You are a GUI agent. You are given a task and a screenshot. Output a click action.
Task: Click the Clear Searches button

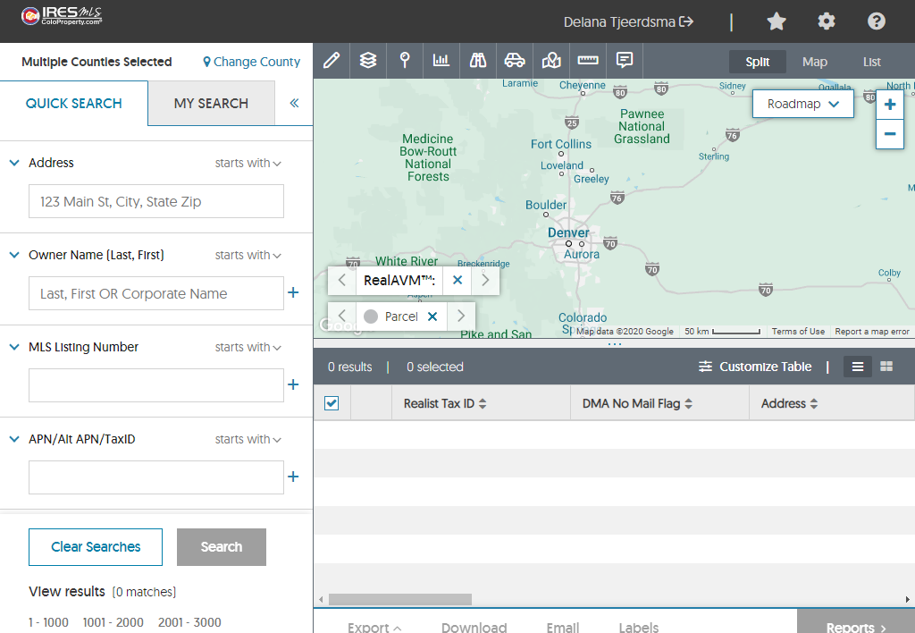tap(96, 547)
